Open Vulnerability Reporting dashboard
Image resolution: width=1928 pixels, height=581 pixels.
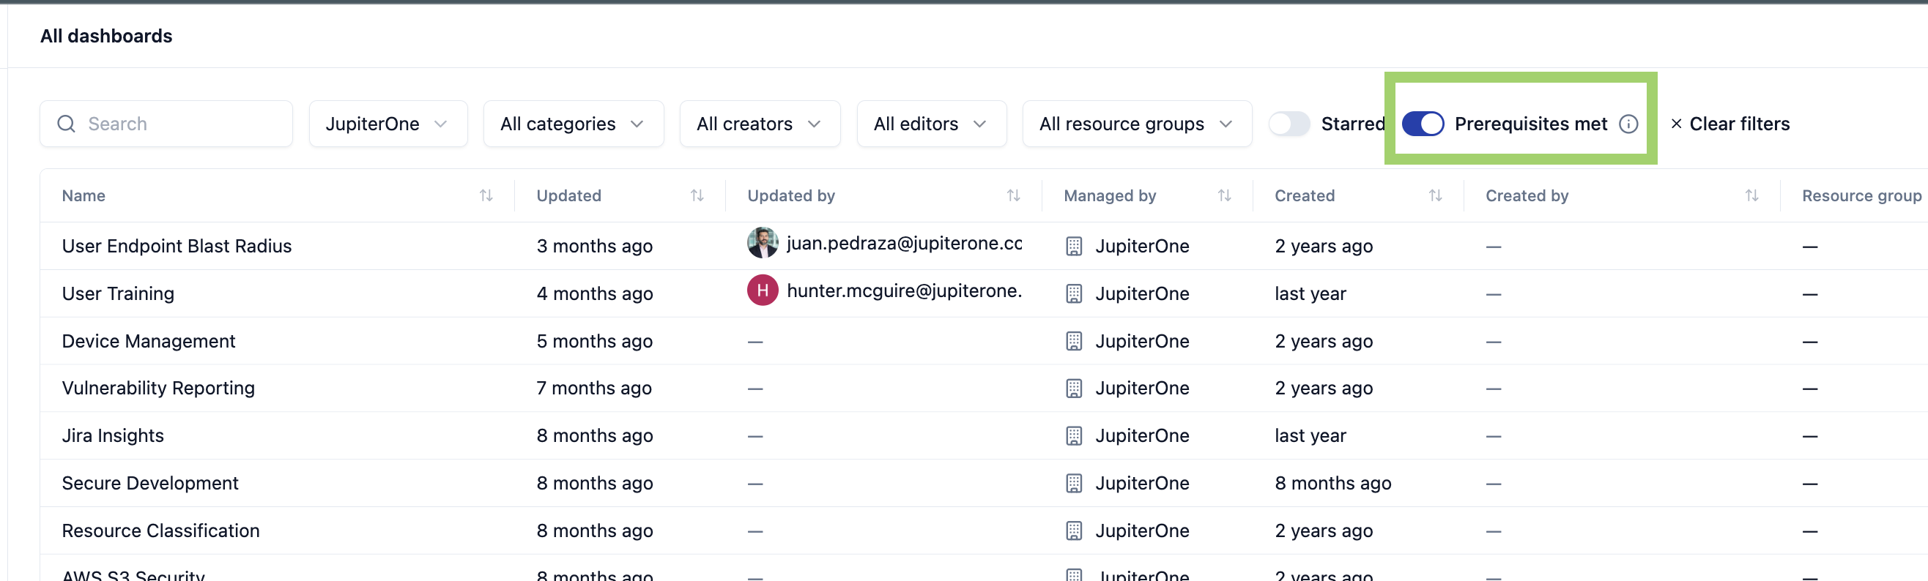(159, 388)
